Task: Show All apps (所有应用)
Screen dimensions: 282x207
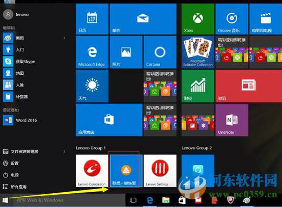Action: pos(15,187)
